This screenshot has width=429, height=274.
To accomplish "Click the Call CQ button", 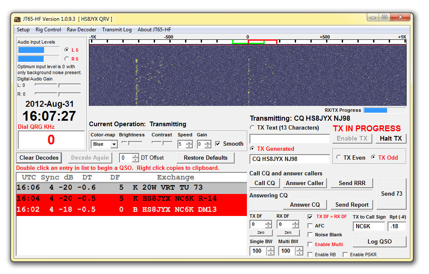I will [265, 183].
